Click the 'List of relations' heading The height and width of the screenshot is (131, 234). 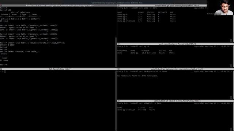click(x=20, y=12)
